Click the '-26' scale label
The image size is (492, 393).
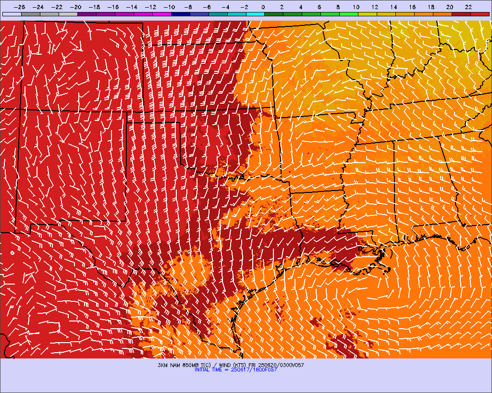click(x=19, y=7)
